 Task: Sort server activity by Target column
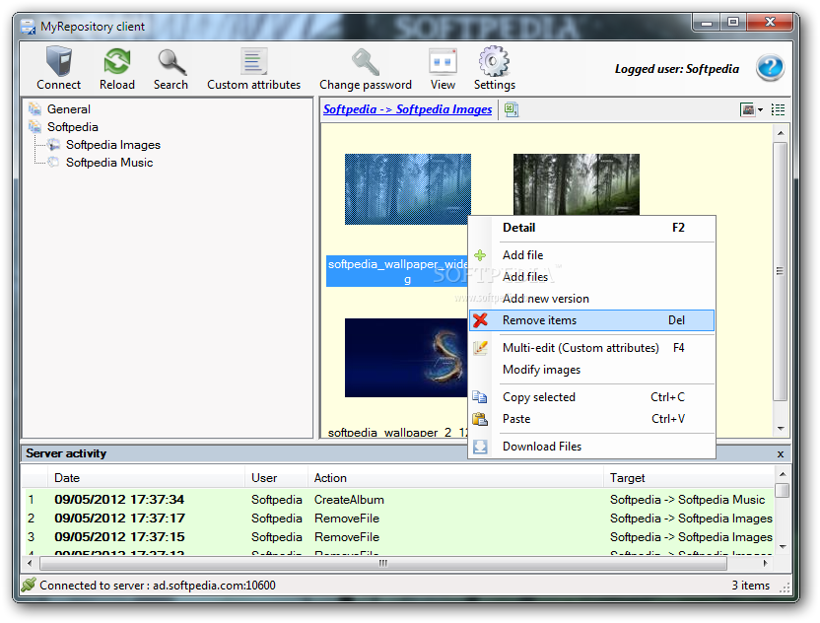point(689,477)
